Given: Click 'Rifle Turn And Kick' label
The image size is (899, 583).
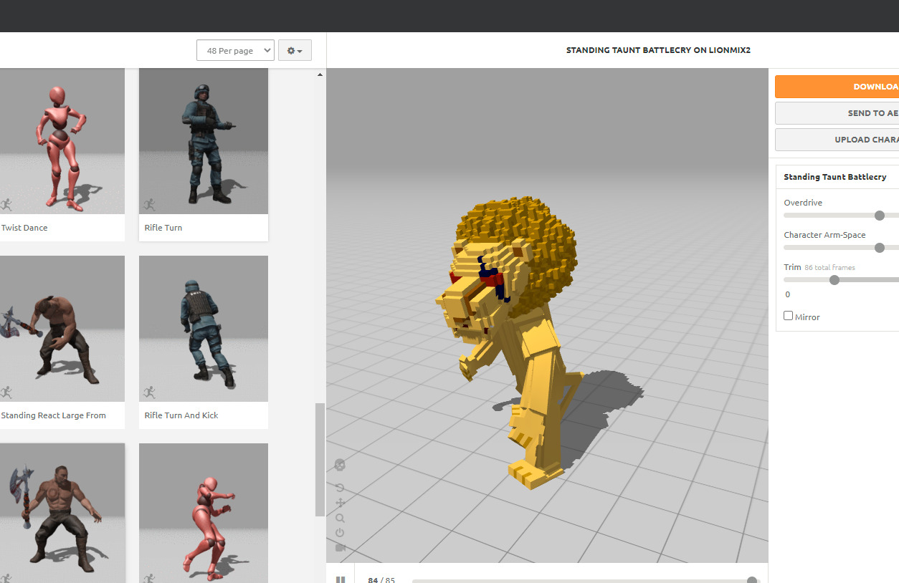Looking at the screenshot, I should click(x=181, y=415).
